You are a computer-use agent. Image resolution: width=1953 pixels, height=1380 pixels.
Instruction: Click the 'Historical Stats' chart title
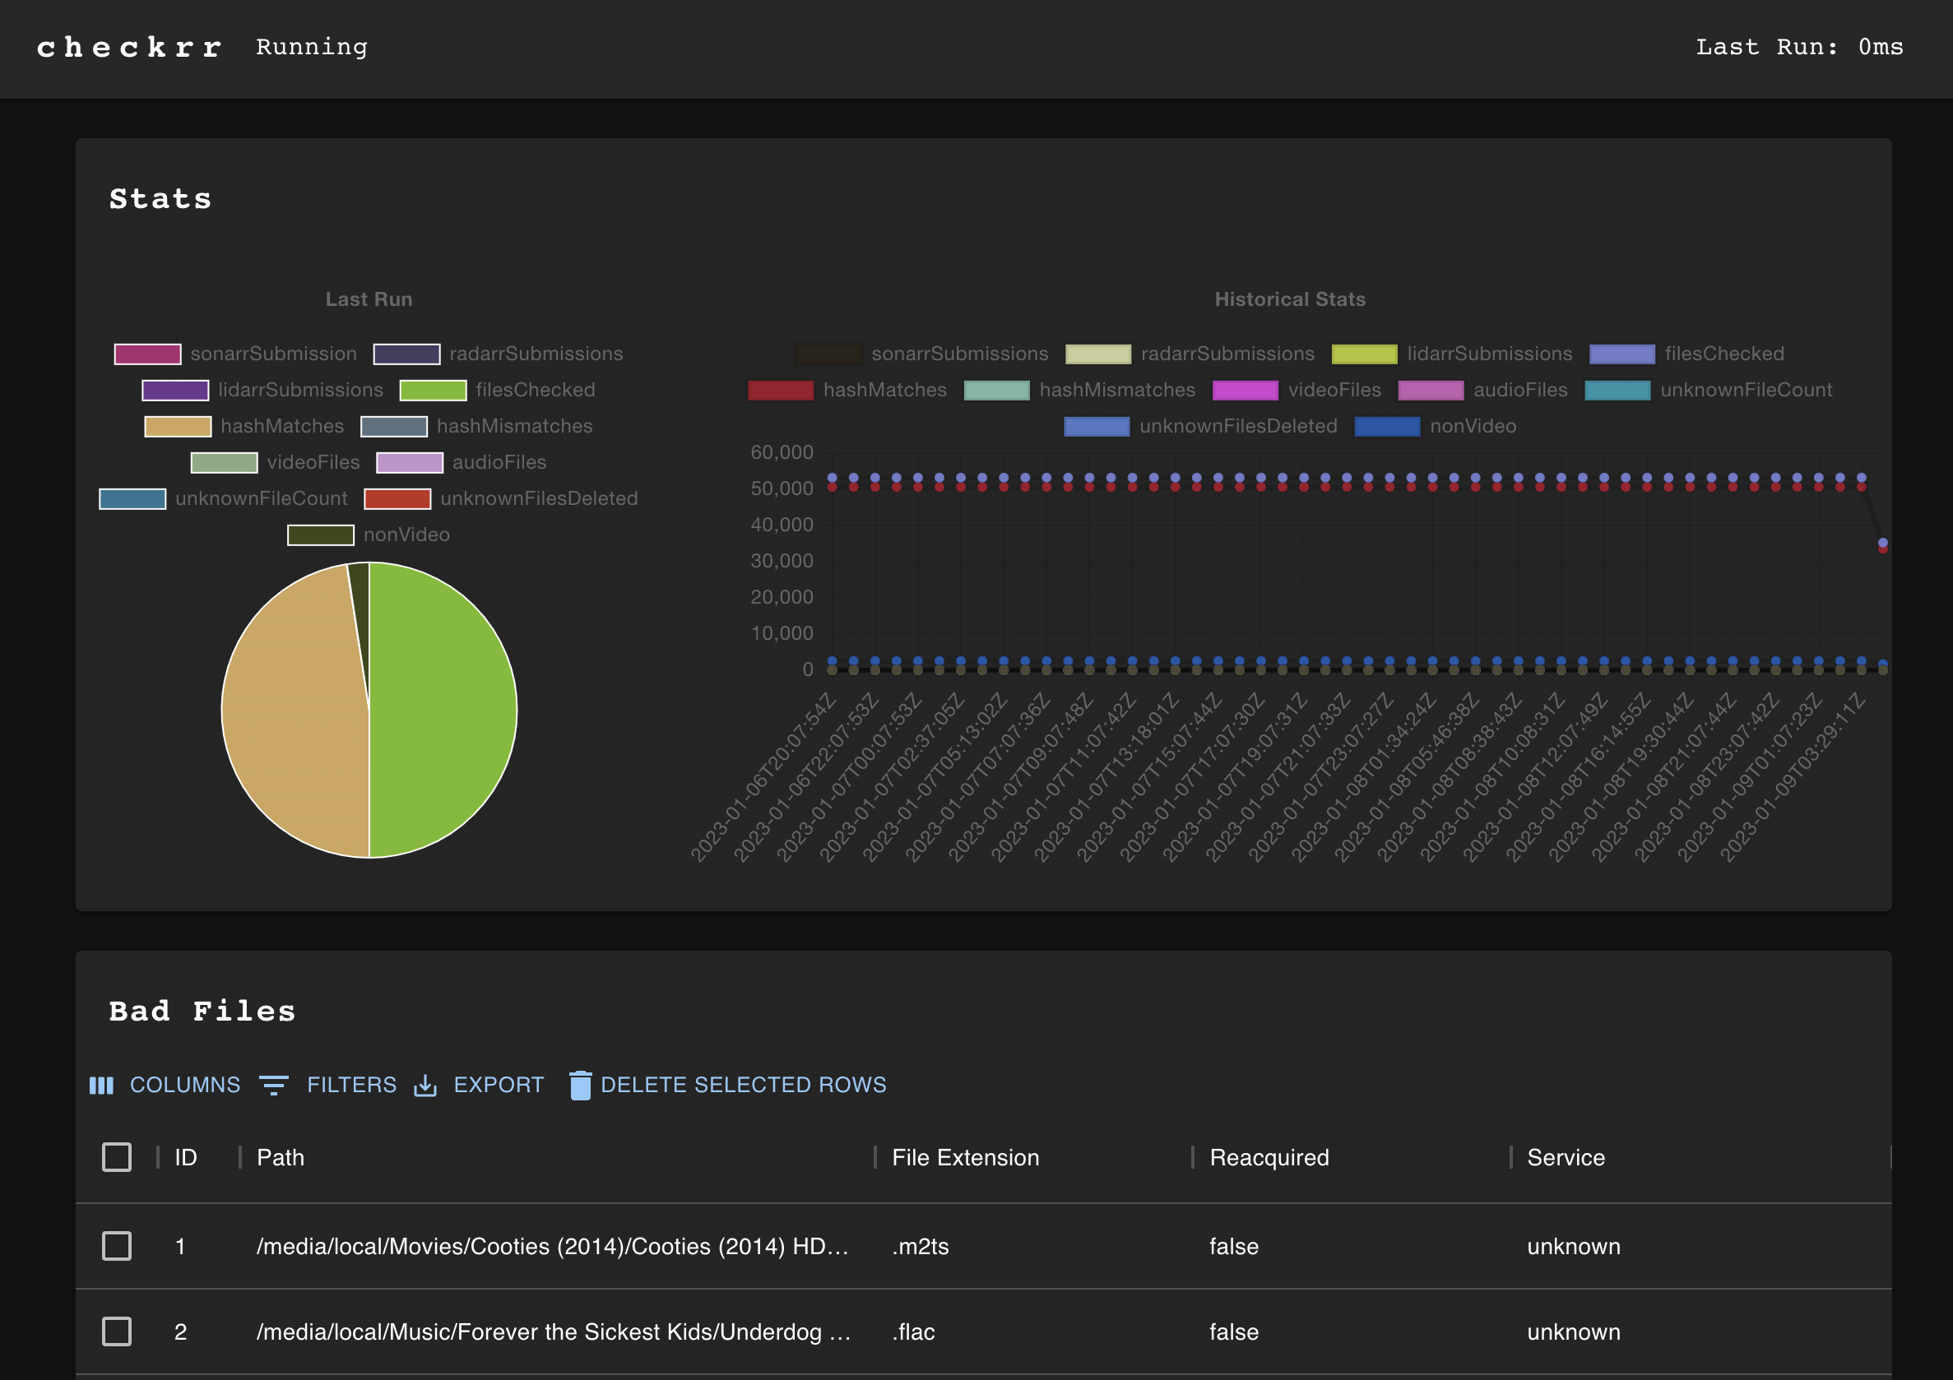pos(1290,299)
